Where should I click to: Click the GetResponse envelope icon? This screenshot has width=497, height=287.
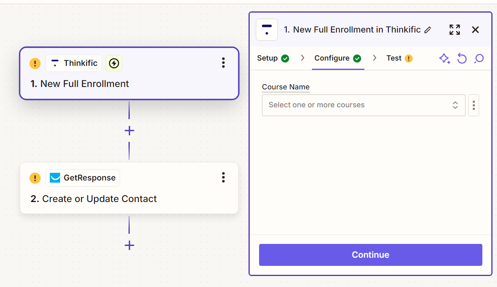click(x=54, y=178)
